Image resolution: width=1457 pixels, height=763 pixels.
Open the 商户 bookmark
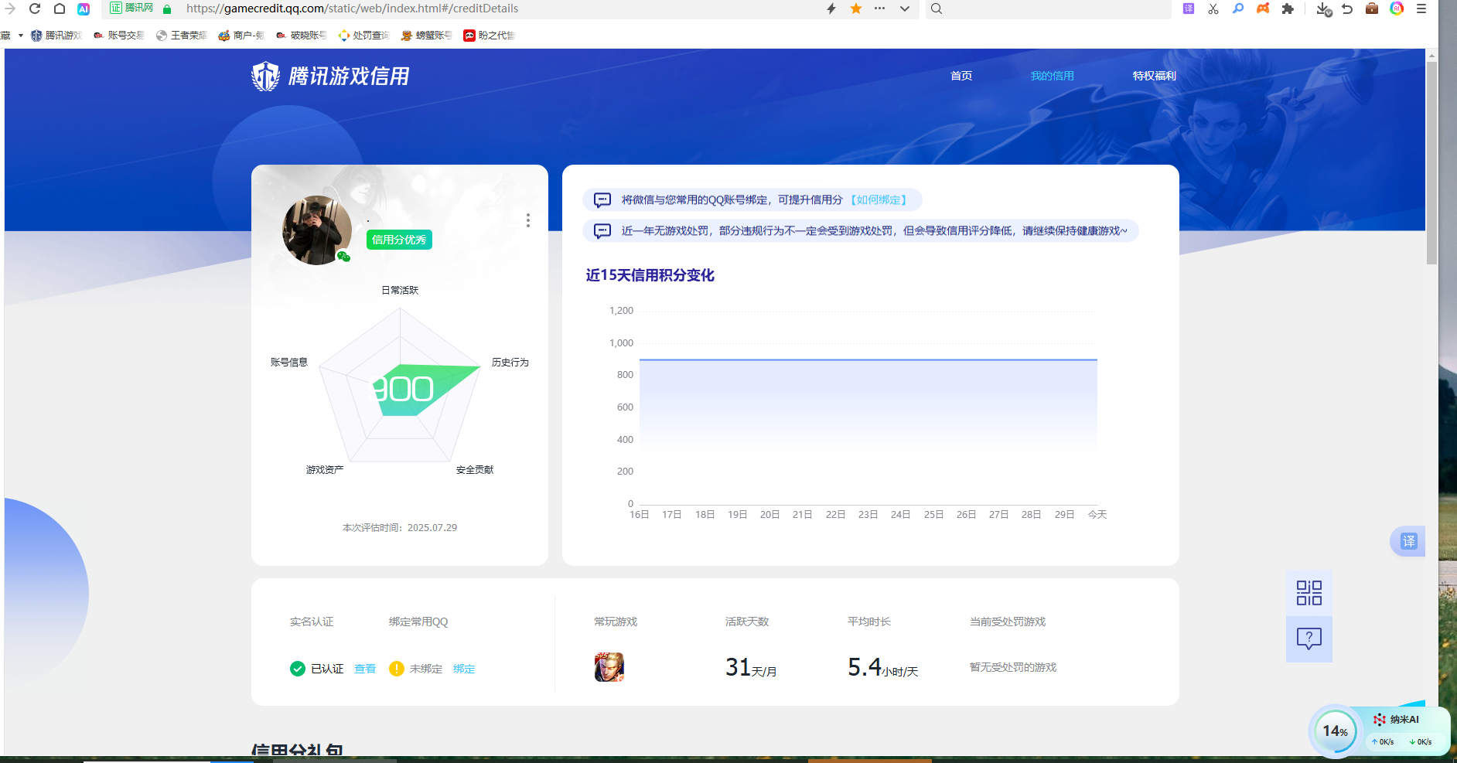point(241,35)
